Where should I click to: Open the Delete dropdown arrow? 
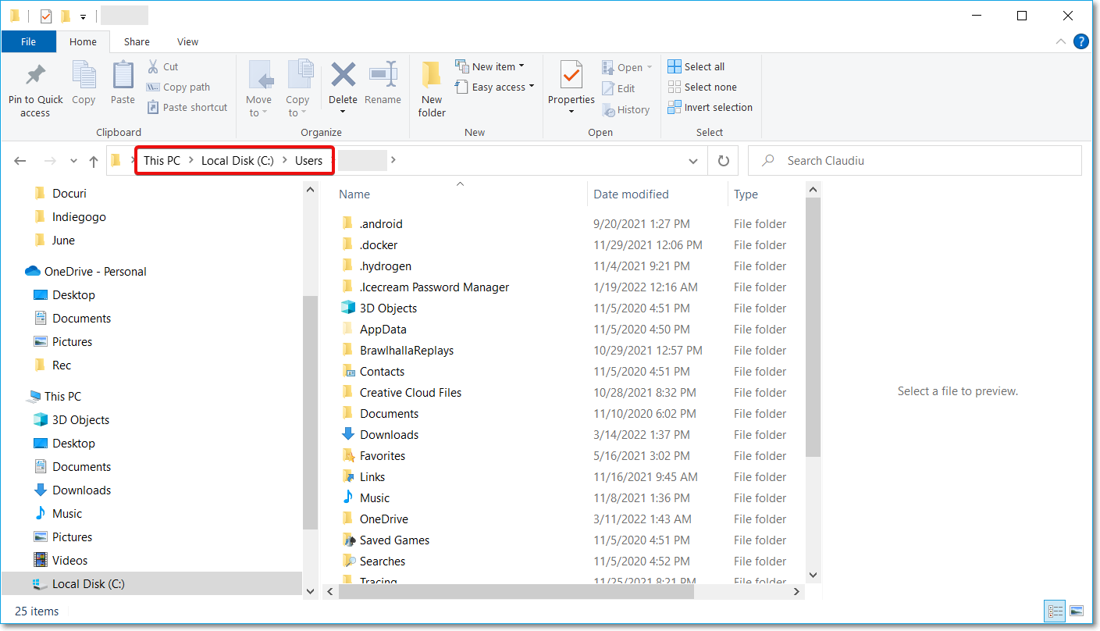[343, 112]
